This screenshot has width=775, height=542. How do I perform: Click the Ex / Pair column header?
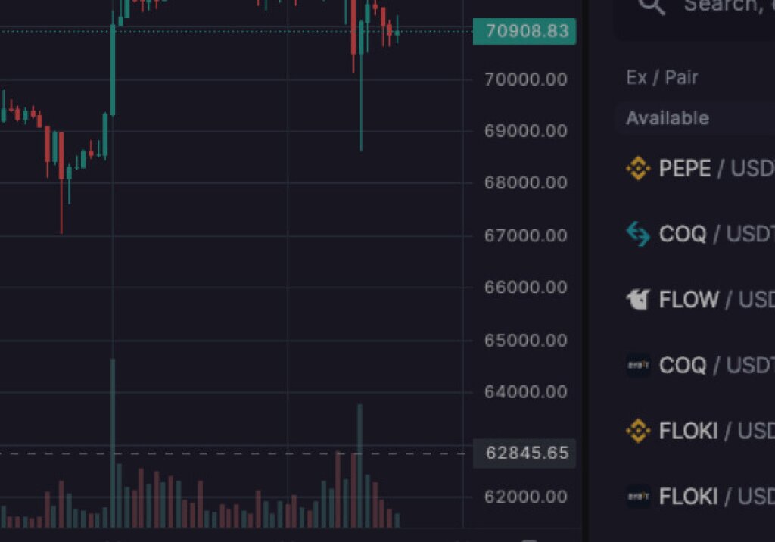661,77
